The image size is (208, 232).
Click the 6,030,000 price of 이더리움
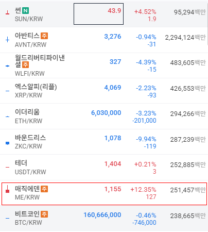click(106, 113)
